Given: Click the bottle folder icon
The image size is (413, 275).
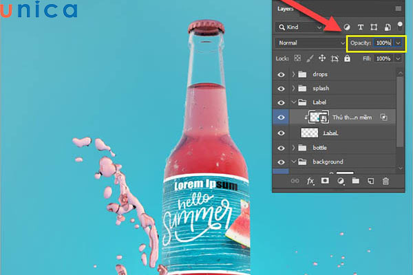Looking at the screenshot, I should coord(302,148).
